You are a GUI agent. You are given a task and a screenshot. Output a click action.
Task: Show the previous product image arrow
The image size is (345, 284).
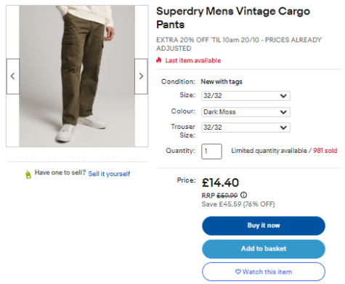pos(13,76)
